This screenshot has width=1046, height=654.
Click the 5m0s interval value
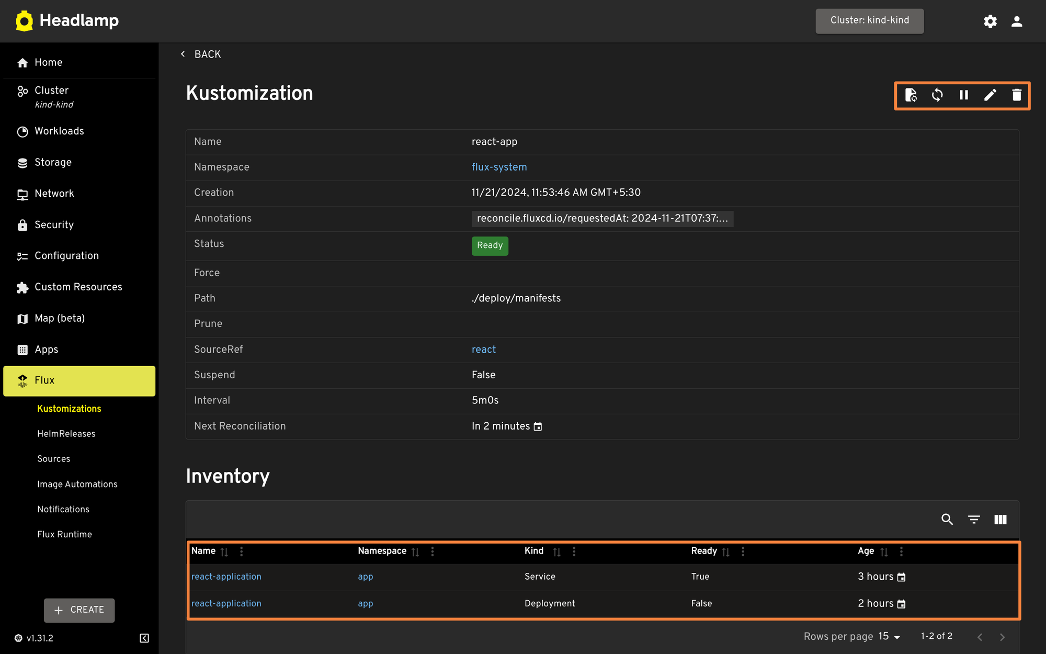pos(485,401)
